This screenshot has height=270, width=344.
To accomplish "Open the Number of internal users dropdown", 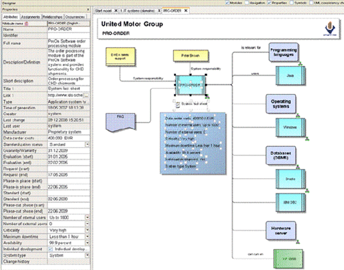I will [87, 218].
